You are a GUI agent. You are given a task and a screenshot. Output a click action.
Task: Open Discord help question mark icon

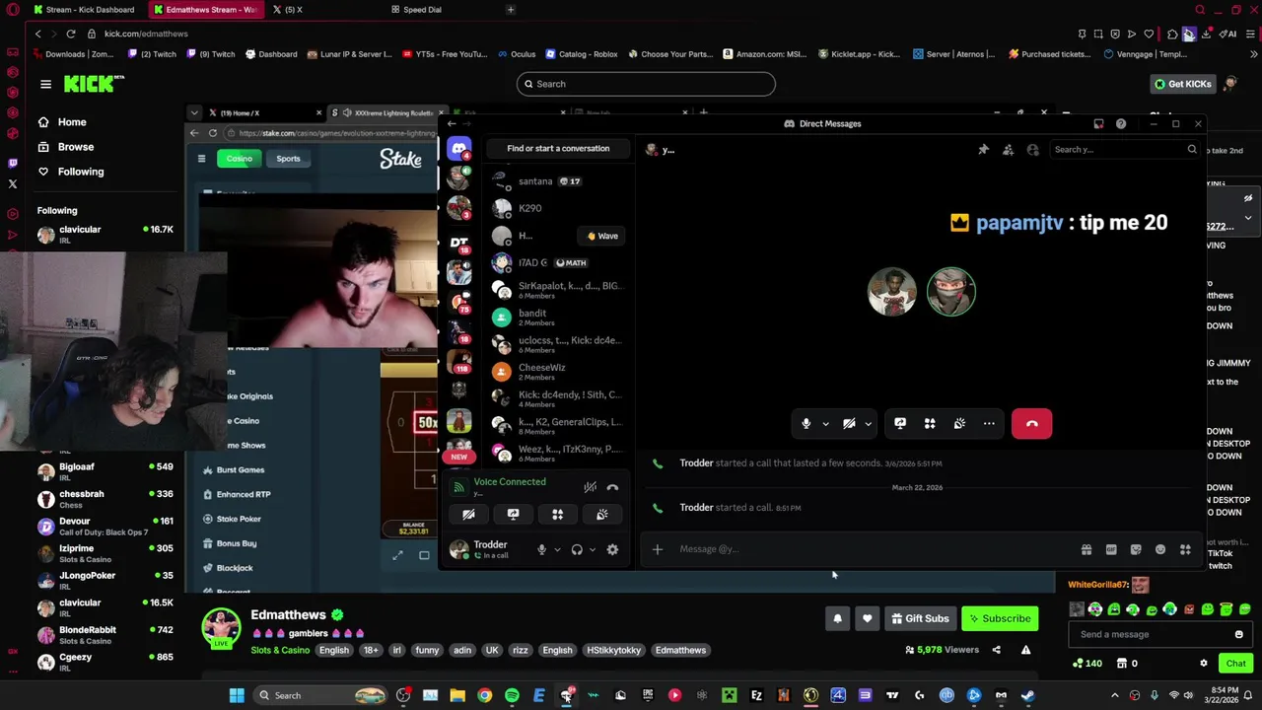(x=1121, y=124)
